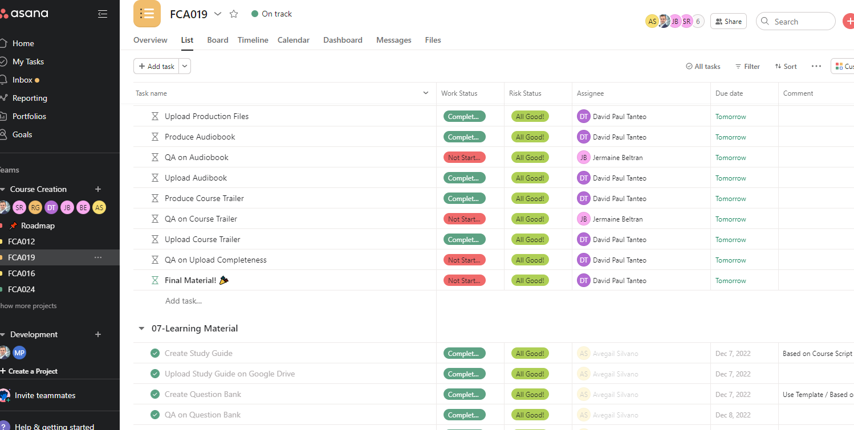Image resolution: width=854 pixels, height=430 pixels.
Task: Uncheck the completed Create Study Guide task
Action: tap(155, 353)
